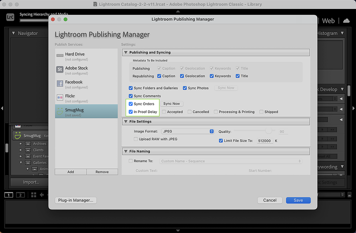Click the Remove tab below services list
This screenshot has width=356, height=233.
(x=102, y=172)
